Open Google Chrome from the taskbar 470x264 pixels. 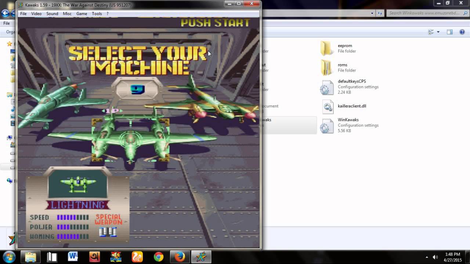(x=158, y=257)
